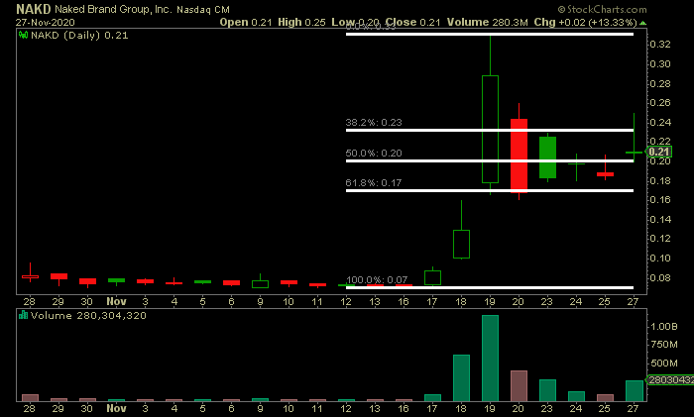The width and height of the screenshot is (694, 417).
Task: Click the 61.8%: 0.17 Fibonacci label
Action: 374,182
